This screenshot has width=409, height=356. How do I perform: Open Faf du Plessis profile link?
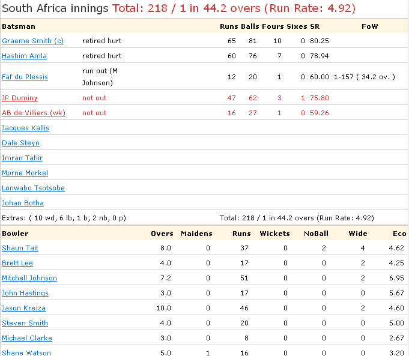click(x=25, y=77)
